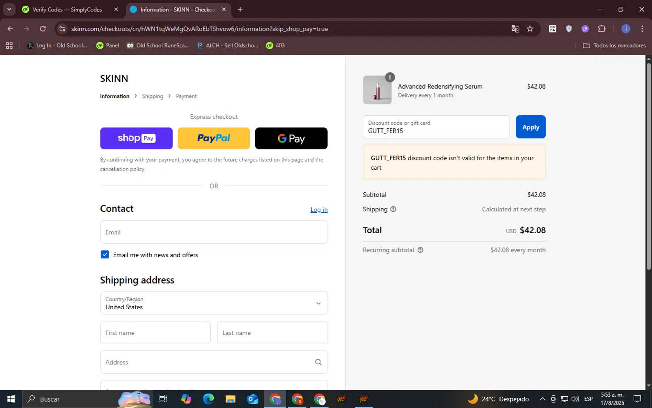Open the volume control in system tray

coord(575,399)
